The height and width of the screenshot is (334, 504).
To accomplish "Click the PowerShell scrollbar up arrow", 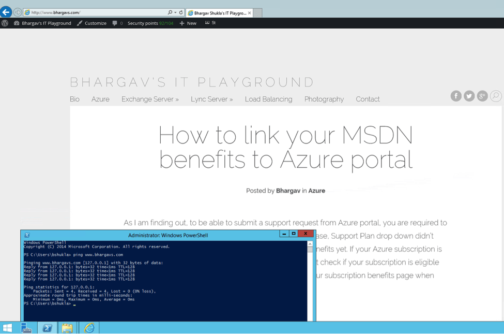I will tap(310, 244).
